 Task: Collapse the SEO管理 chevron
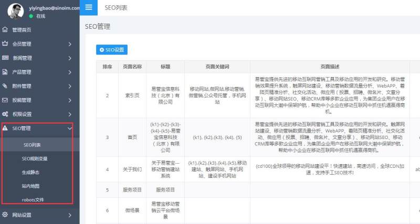pyautogui.click(x=70, y=129)
